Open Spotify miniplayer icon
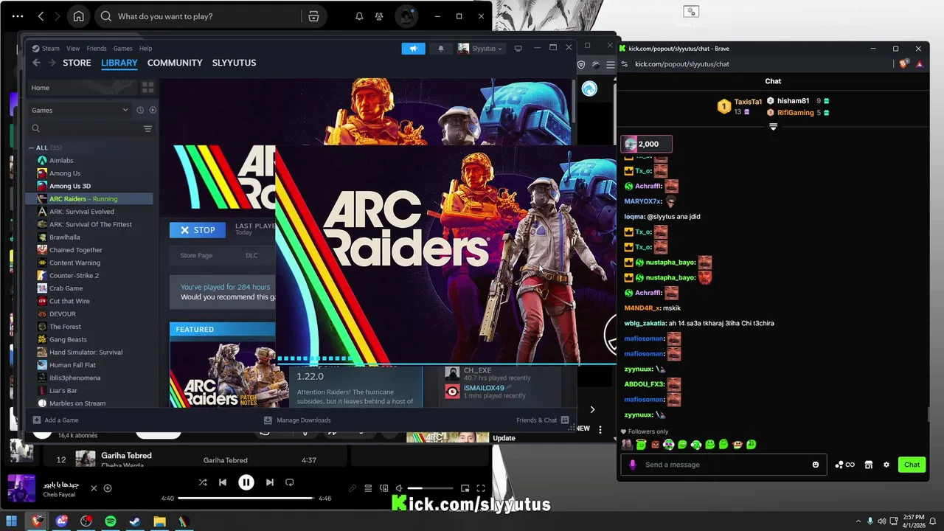 (x=465, y=488)
